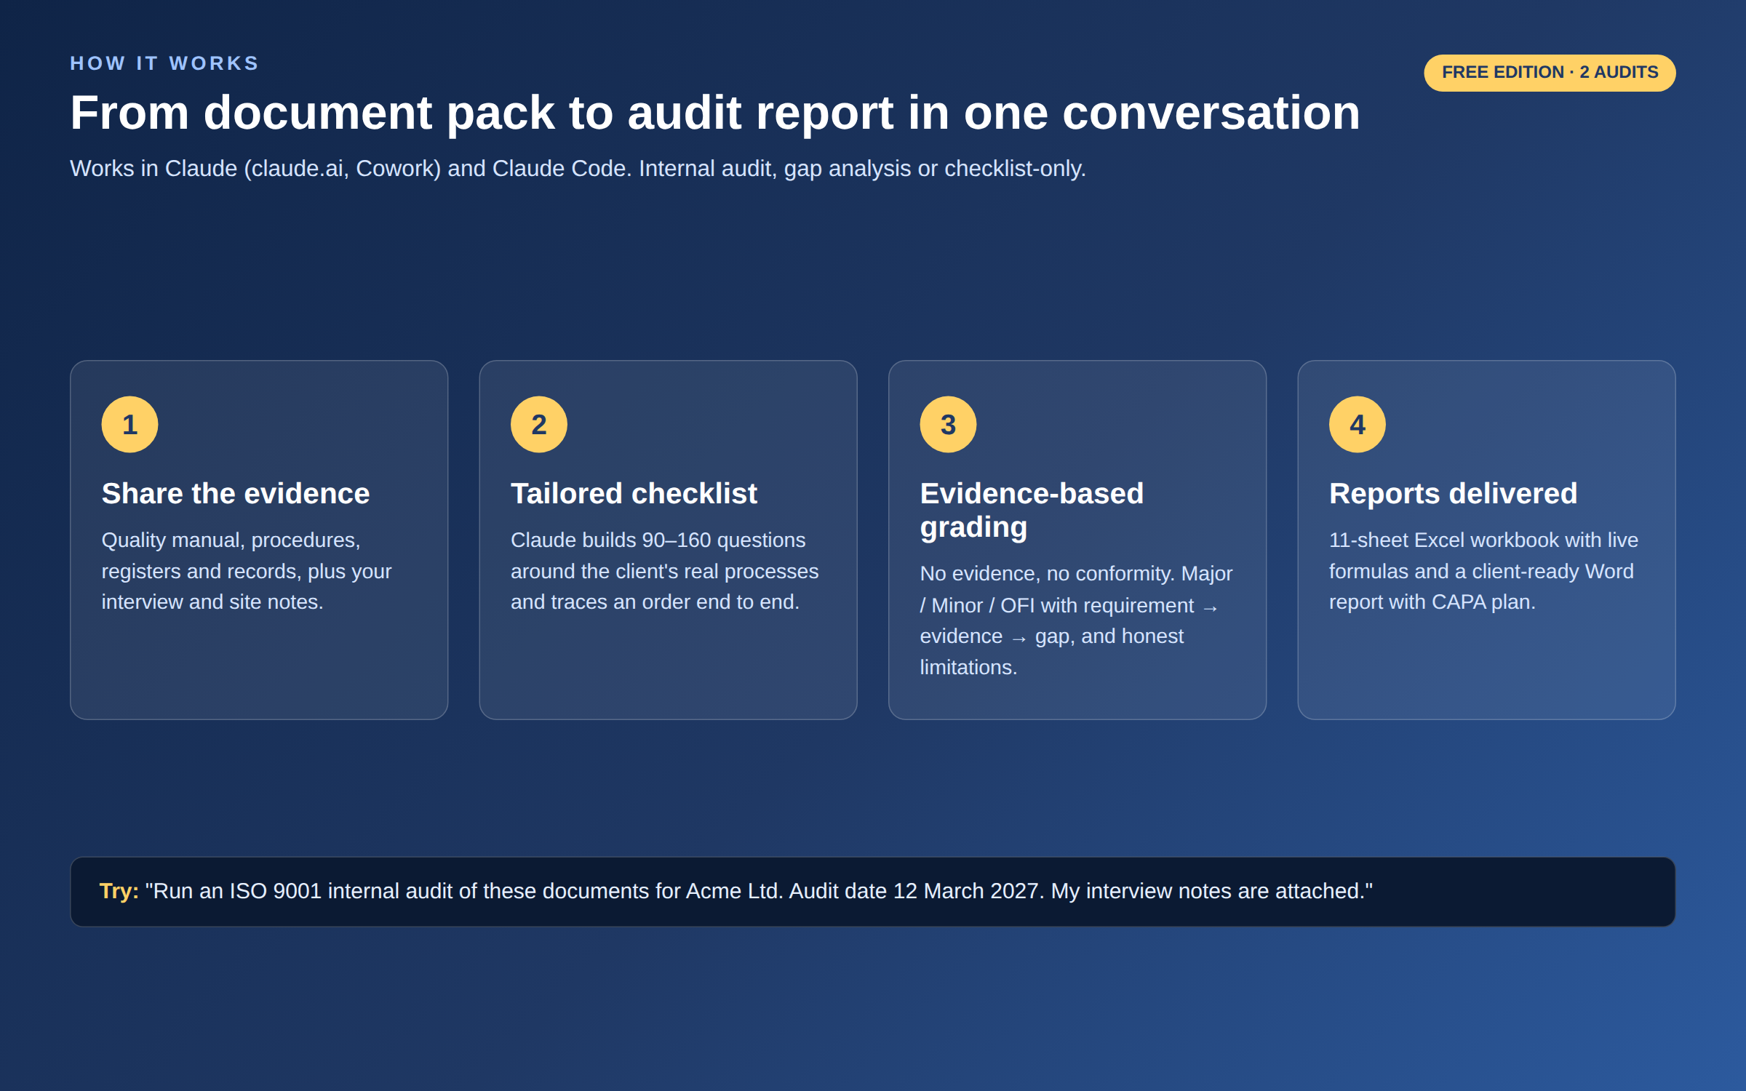This screenshot has height=1091, width=1746.
Task: Click the step 2 number circle
Action: click(x=539, y=424)
